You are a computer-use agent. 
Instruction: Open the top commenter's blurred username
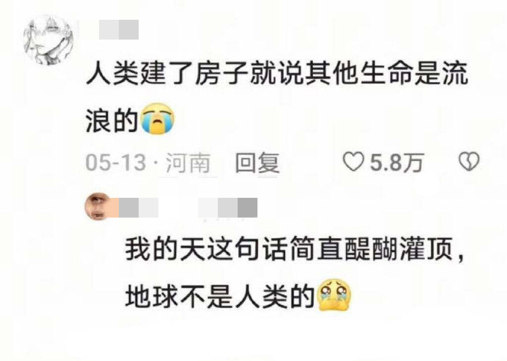(x=119, y=30)
